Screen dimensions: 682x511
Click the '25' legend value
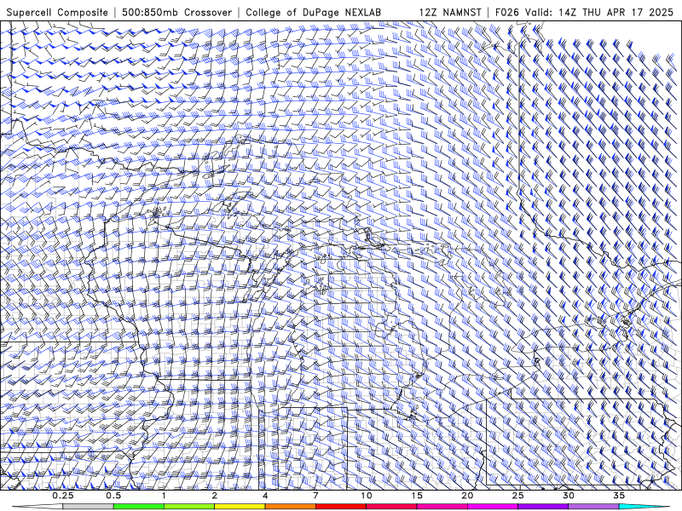pyautogui.click(x=518, y=496)
